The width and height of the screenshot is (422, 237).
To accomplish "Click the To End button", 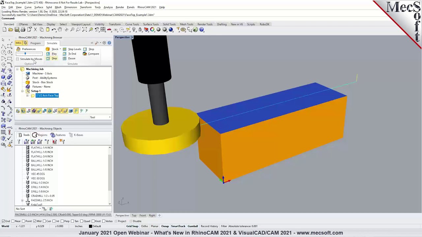I will (69, 54).
